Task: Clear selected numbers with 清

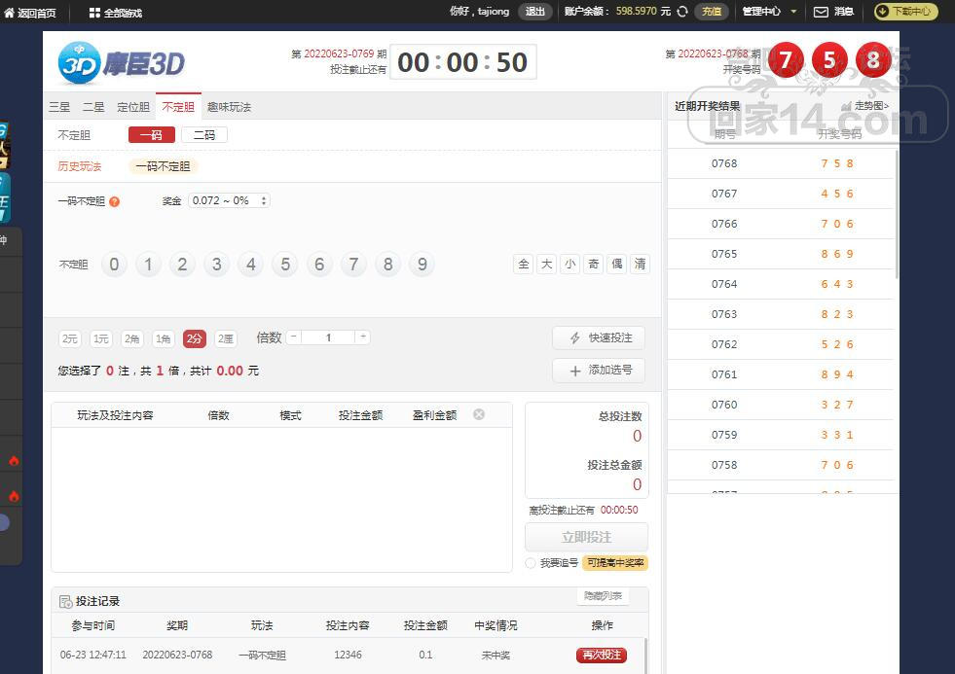Action: tap(641, 264)
